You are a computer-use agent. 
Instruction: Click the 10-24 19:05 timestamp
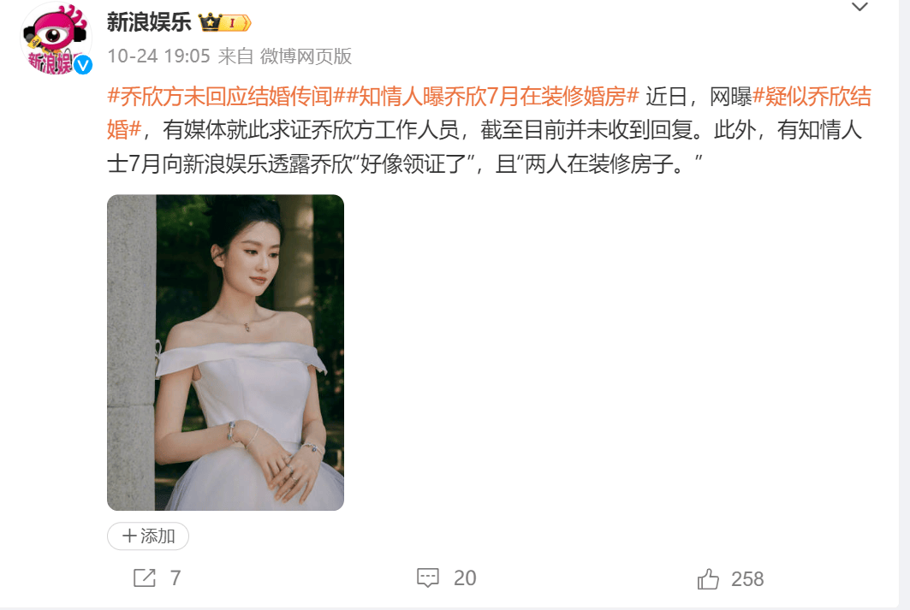[158, 56]
